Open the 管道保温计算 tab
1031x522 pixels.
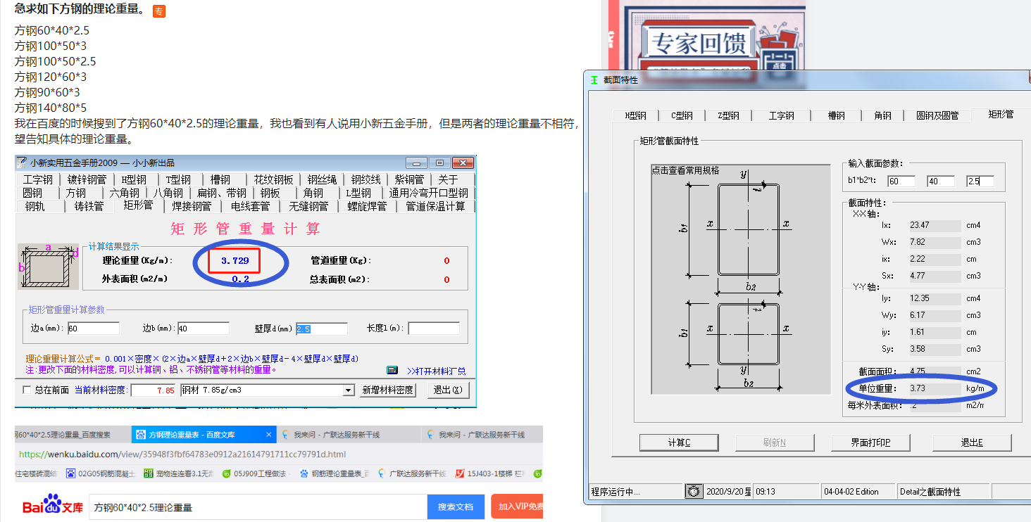point(435,206)
